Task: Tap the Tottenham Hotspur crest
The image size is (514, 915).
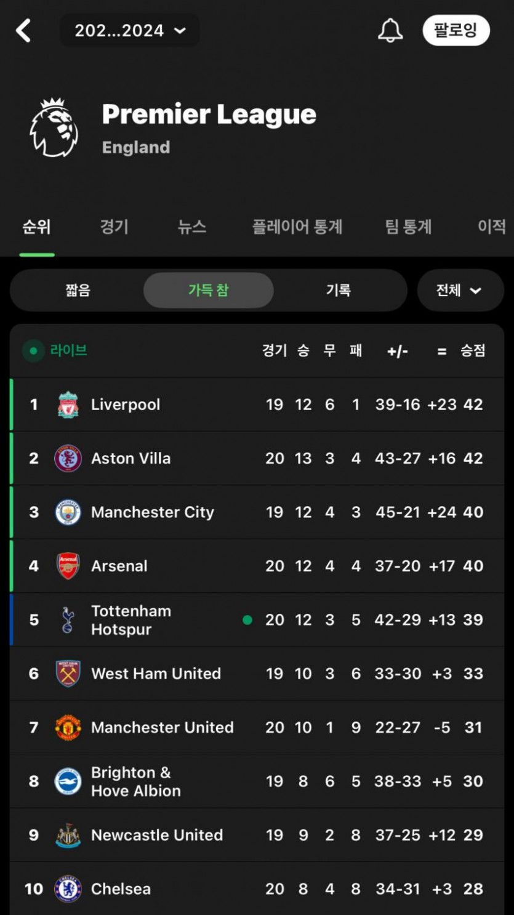Action: (68, 620)
